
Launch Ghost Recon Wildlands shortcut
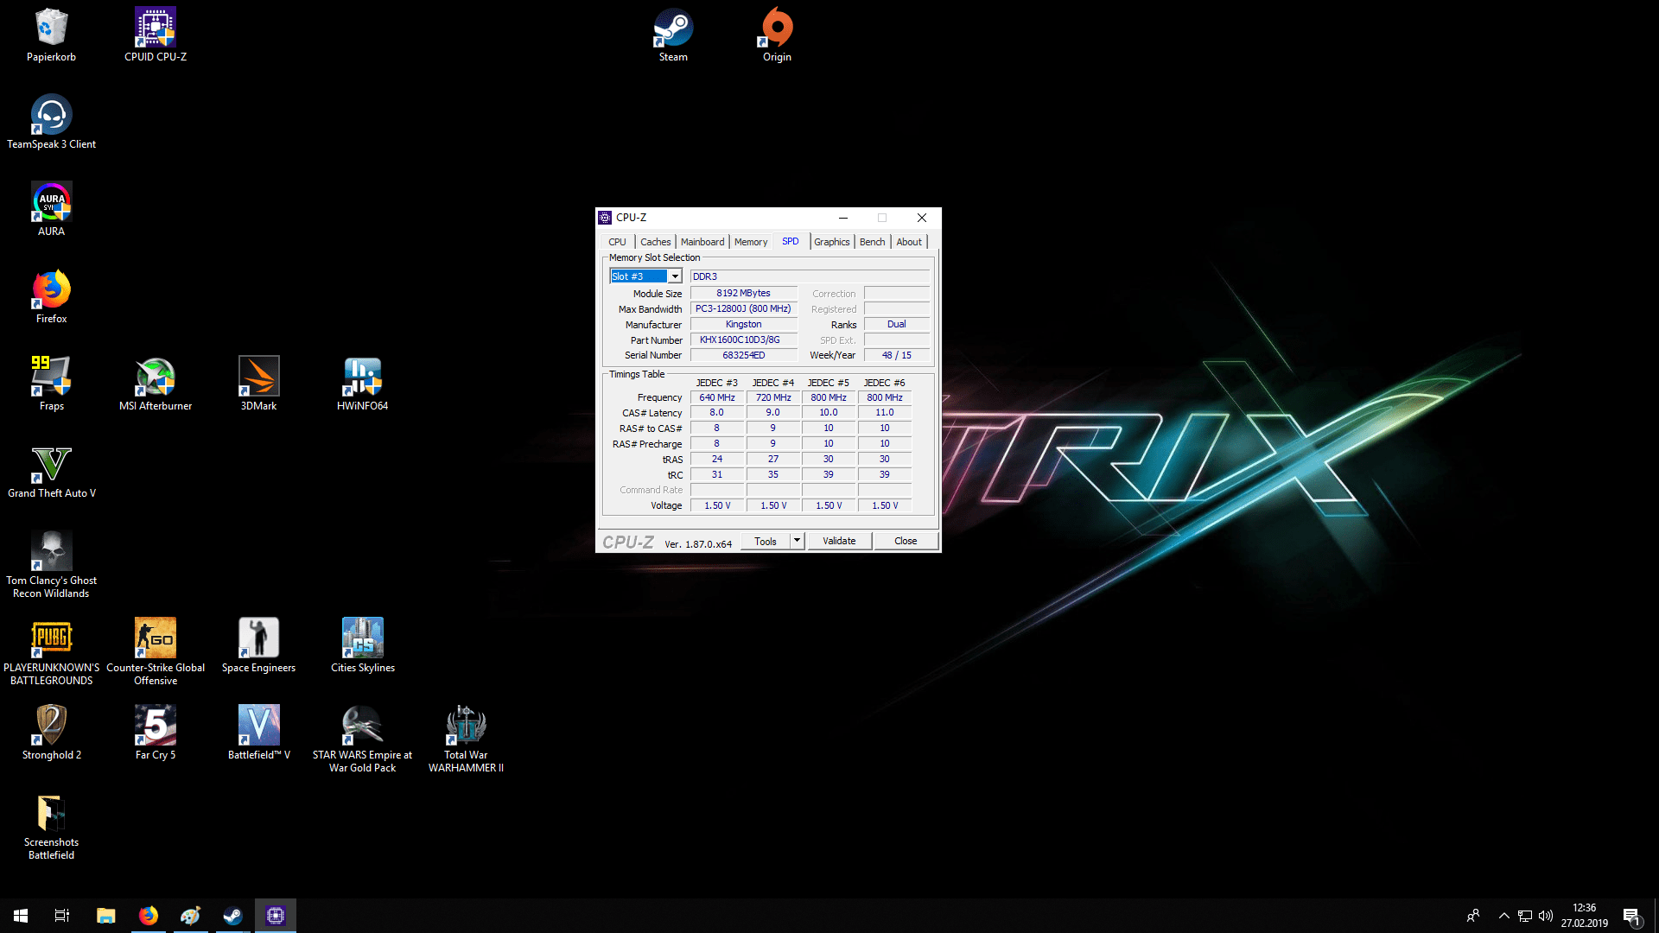click(51, 565)
